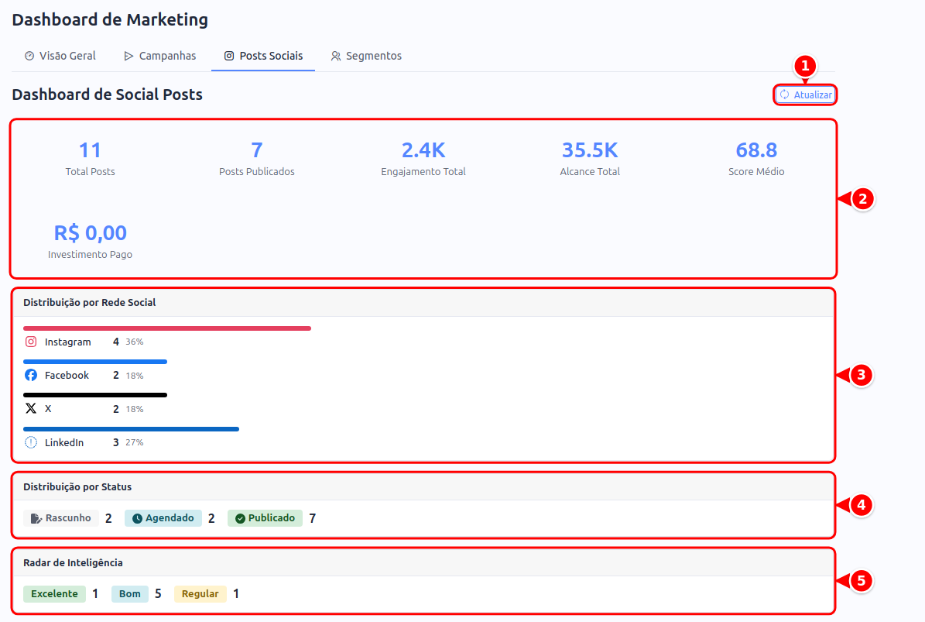Click the X logo icon
The width and height of the screenshot is (925, 622).
pos(31,408)
